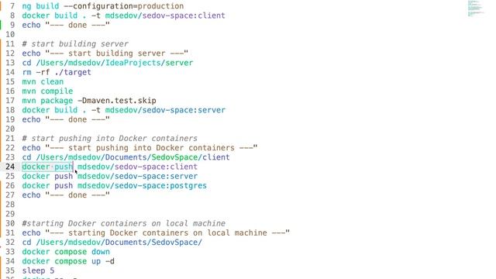The height and width of the screenshot is (279, 496).
Task: Click the comment '# start building server'
Action: click(75, 43)
